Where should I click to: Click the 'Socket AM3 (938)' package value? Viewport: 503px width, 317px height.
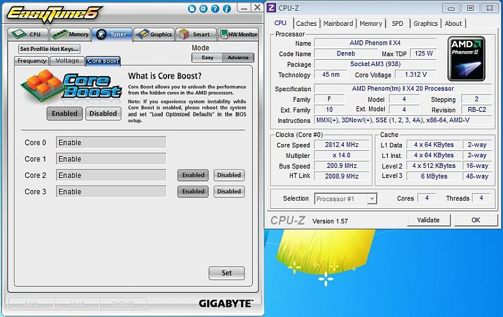[x=375, y=64]
